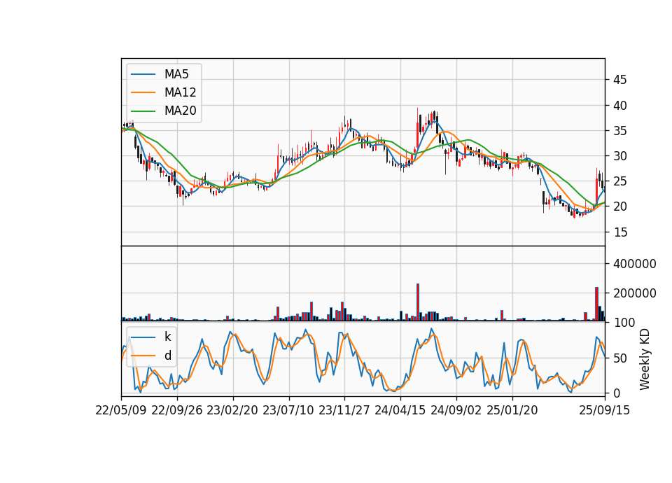Click the 20 price axis tick label
Viewport: 672px width, 483px height.
click(619, 206)
